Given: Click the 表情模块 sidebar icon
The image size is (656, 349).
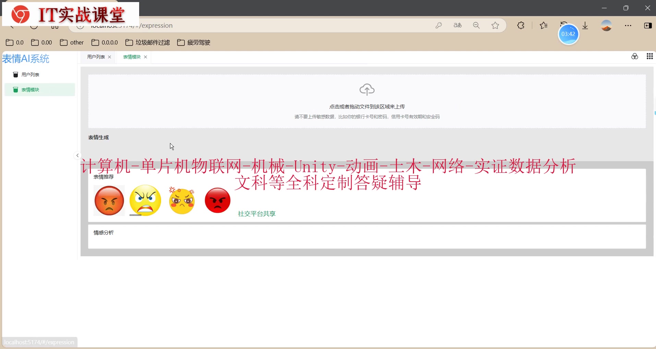Looking at the screenshot, I should pos(15,90).
